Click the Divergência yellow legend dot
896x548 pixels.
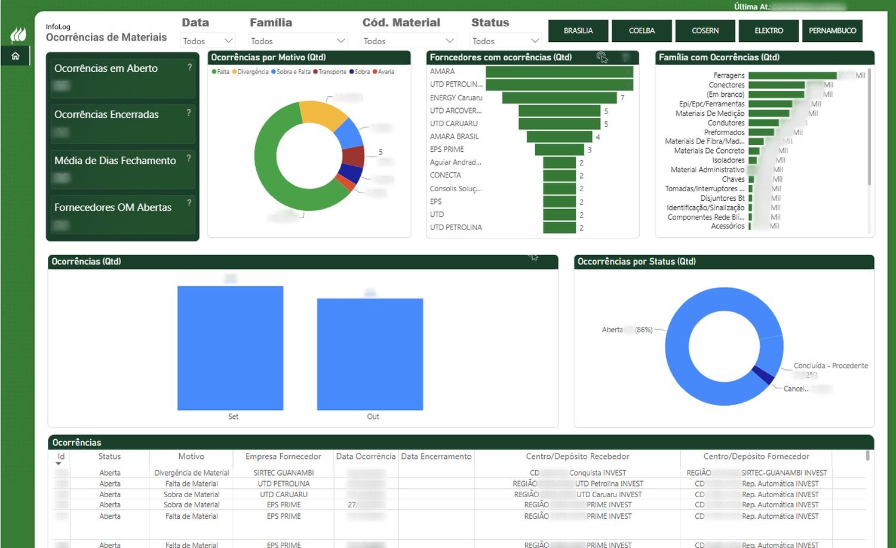(234, 72)
